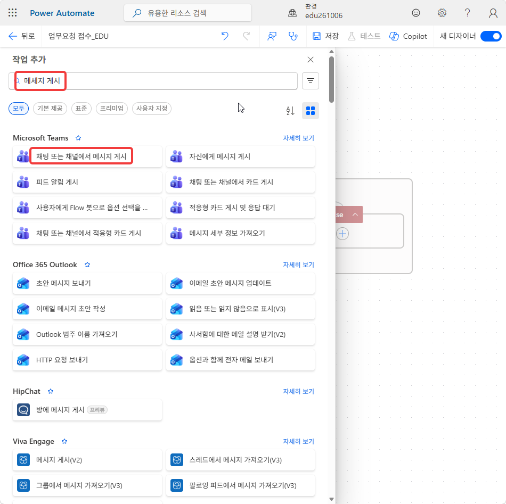Open the Copilot panel
The image size is (506, 504).
408,36
